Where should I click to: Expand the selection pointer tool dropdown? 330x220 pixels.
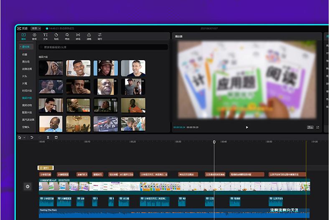coord(24,137)
